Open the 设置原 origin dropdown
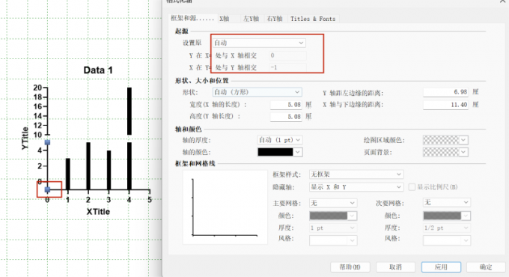Image resolution: width=509 pixels, height=277 pixels. [259, 43]
